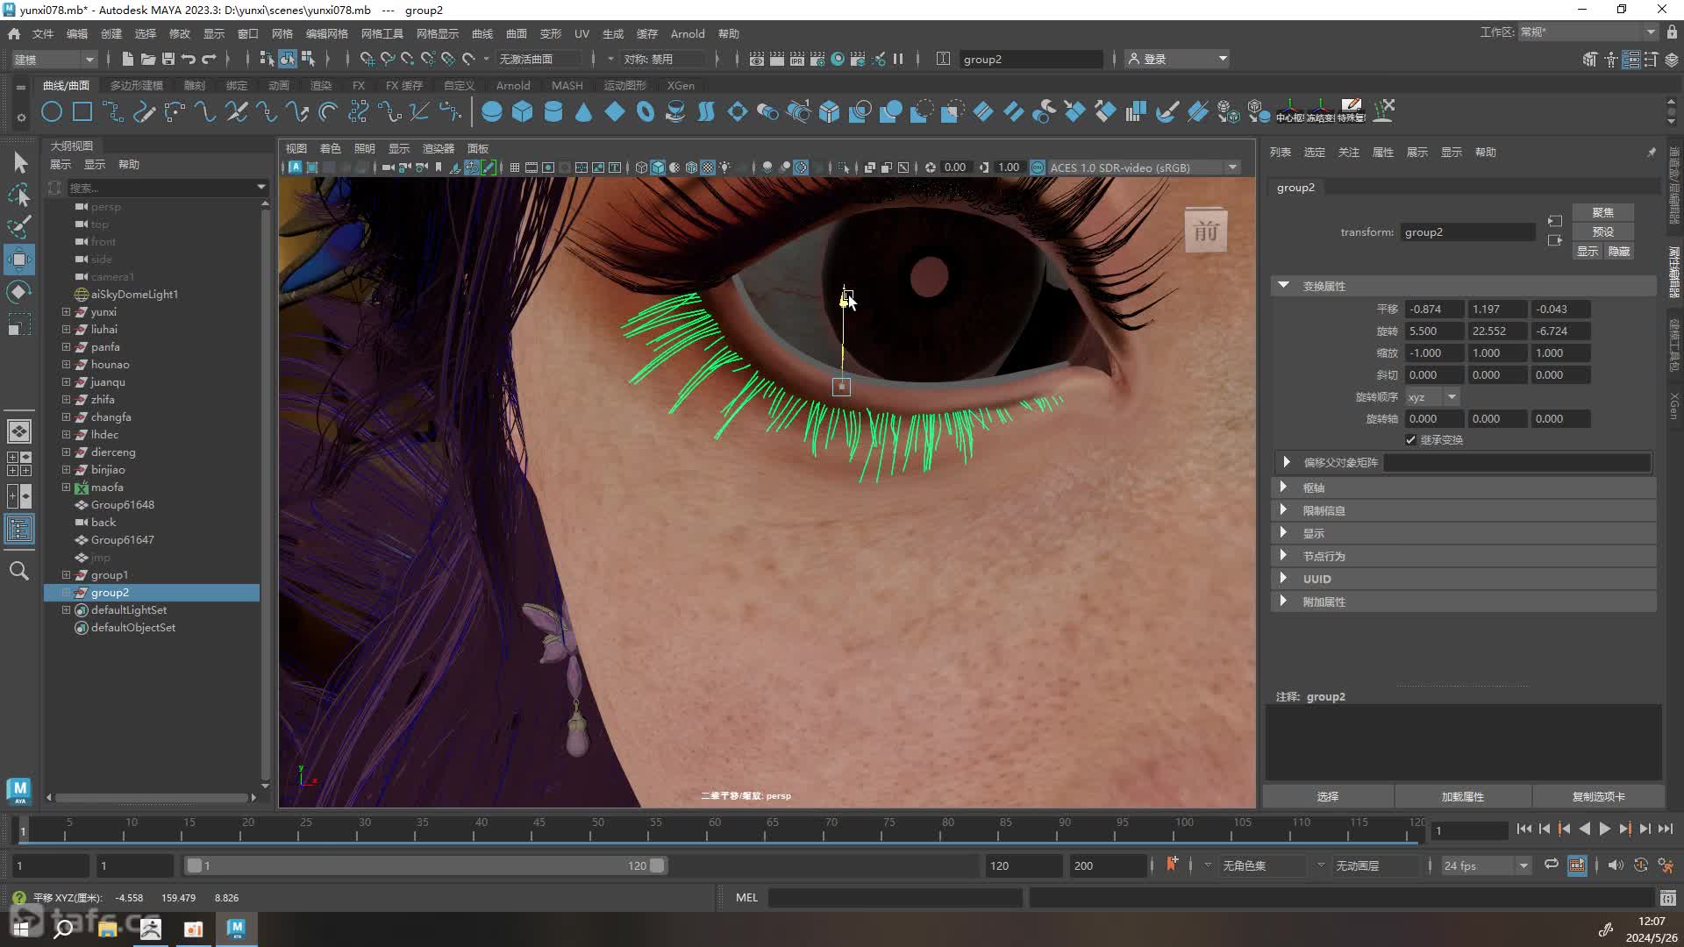Viewport: 1684px width, 947px height.
Task: Open File Explorer from the taskbar
Action: [107, 929]
